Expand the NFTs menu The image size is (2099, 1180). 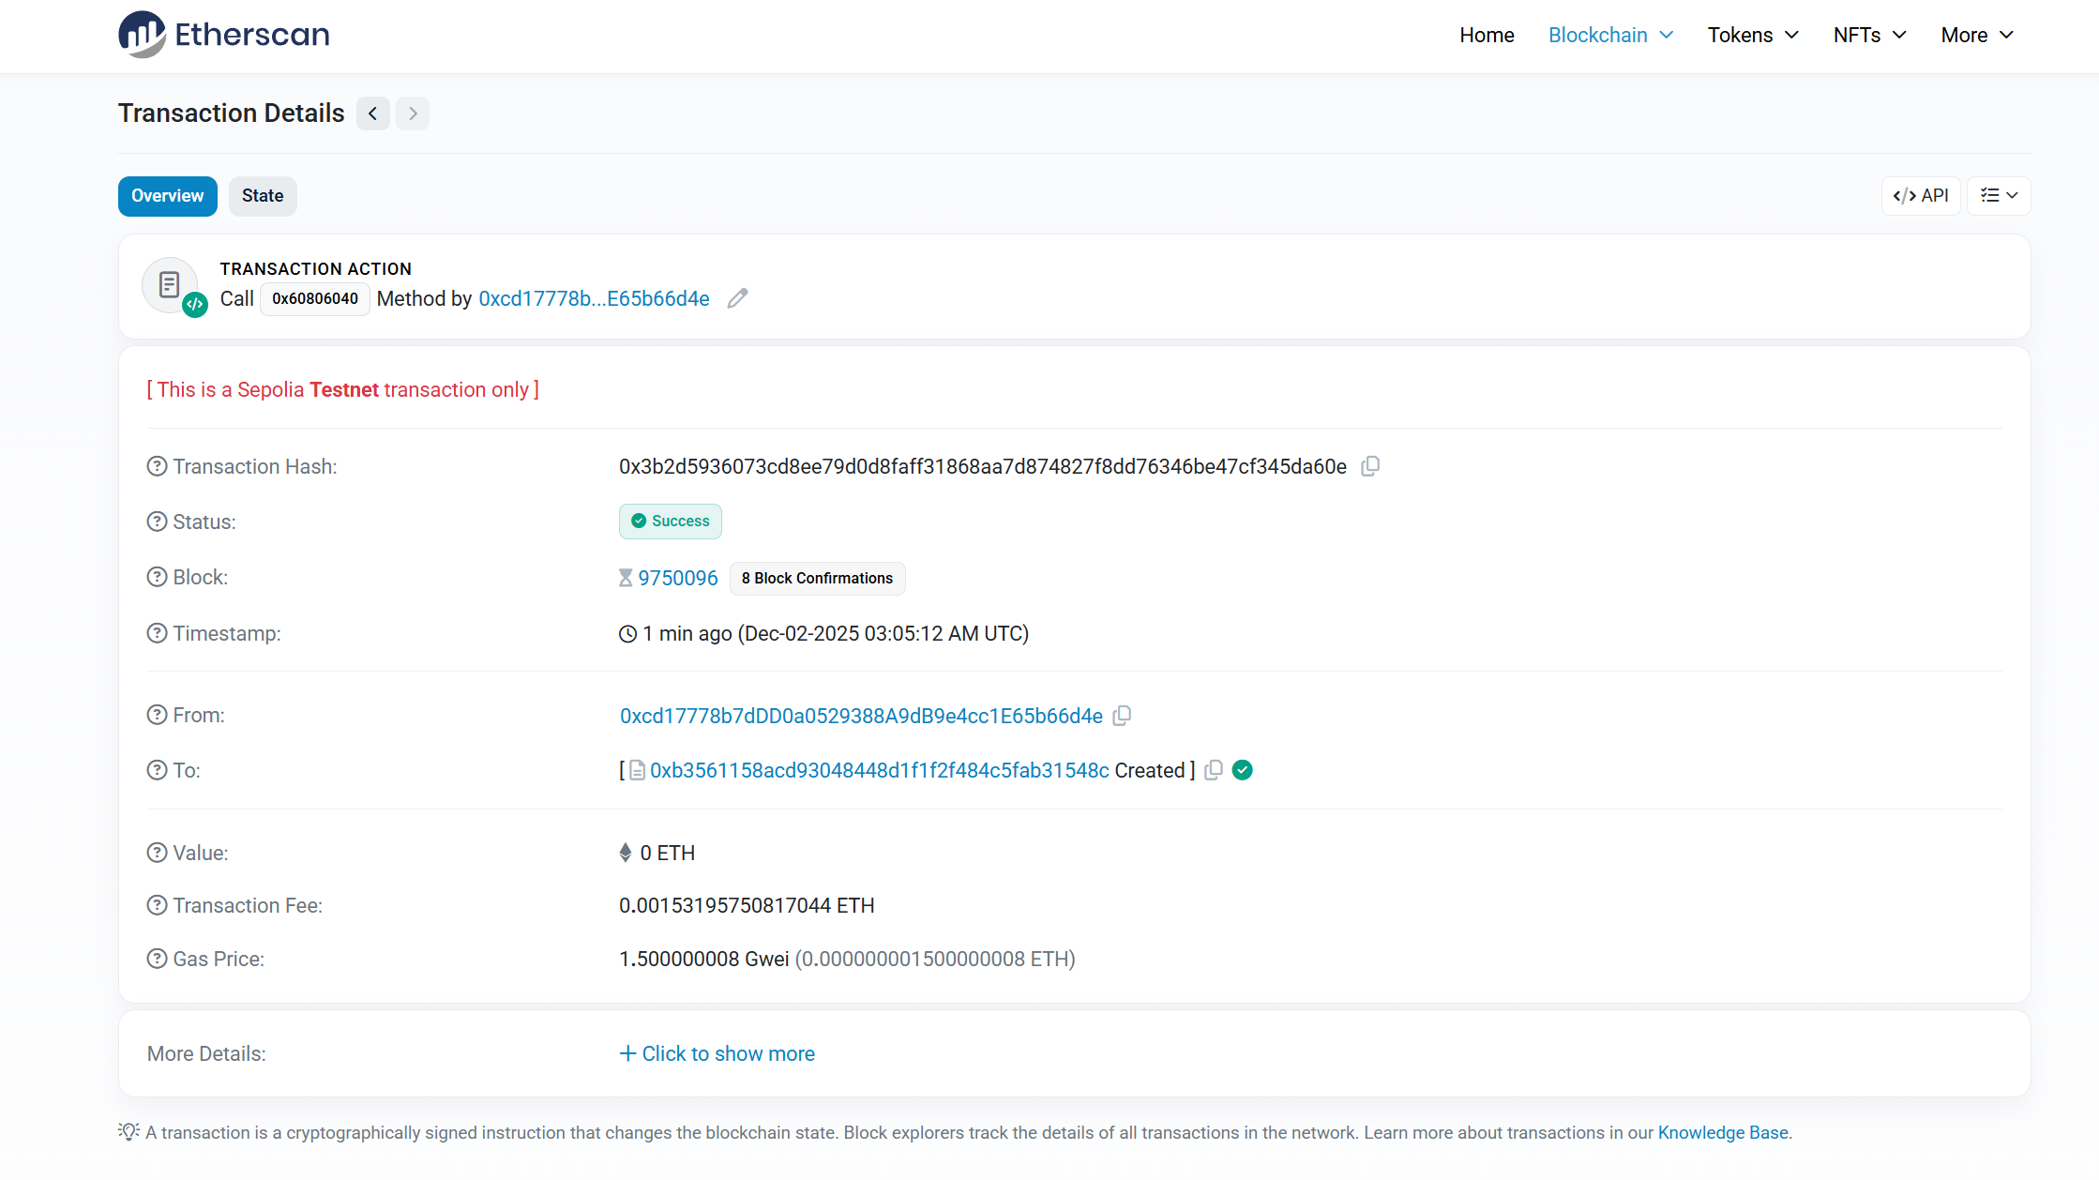(x=1869, y=35)
